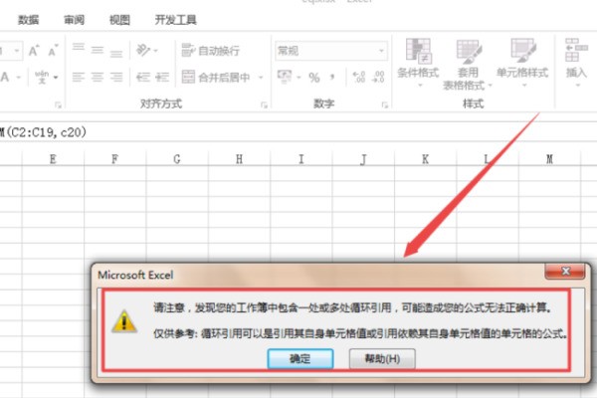597x398 pixels.
Task: Switch to the 视图 ribbon tab
Action: click(x=119, y=20)
